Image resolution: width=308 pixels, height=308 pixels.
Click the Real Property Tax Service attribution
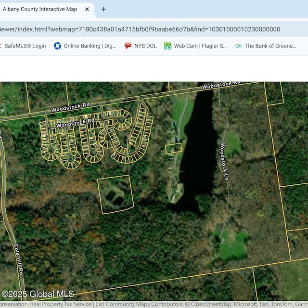tap(61, 304)
